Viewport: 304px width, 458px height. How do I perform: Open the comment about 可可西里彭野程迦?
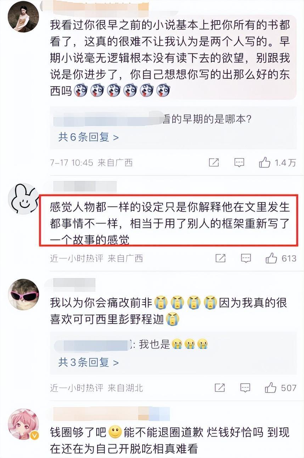click(169, 311)
